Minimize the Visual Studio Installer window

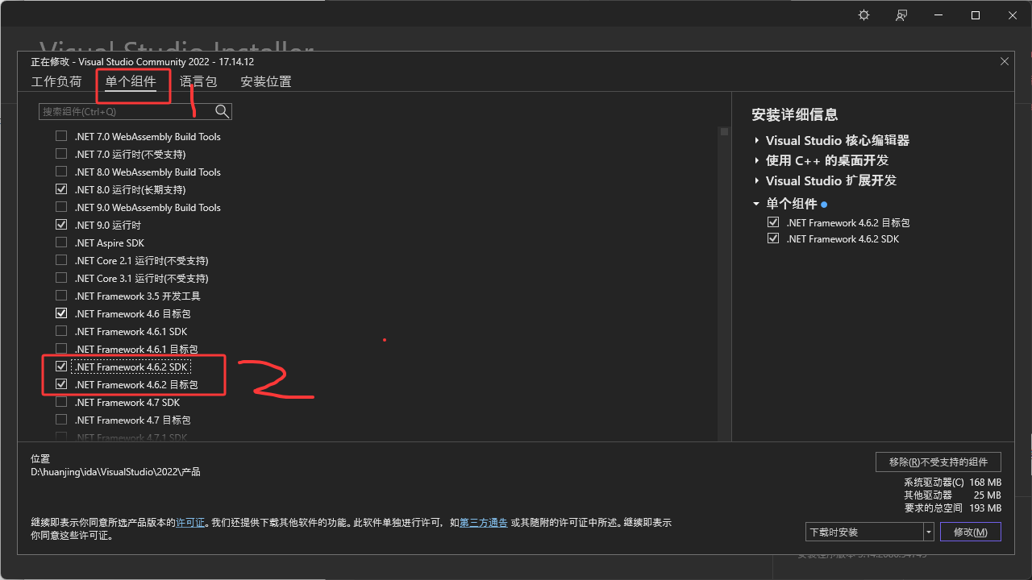point(938,15)
